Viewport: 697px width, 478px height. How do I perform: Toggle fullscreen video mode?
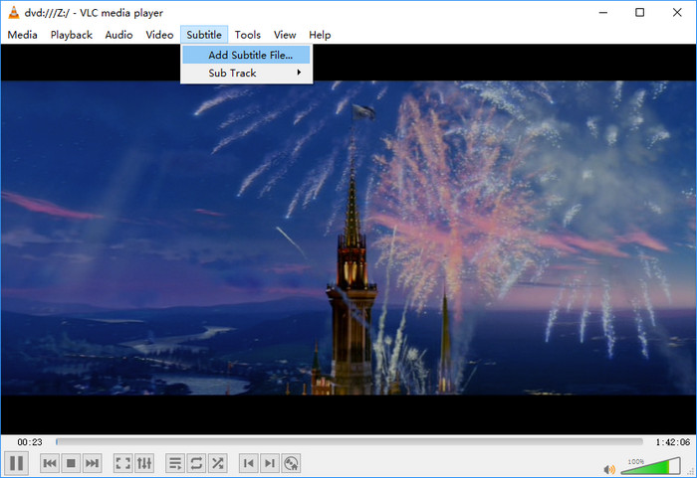[x=123, y=463]
